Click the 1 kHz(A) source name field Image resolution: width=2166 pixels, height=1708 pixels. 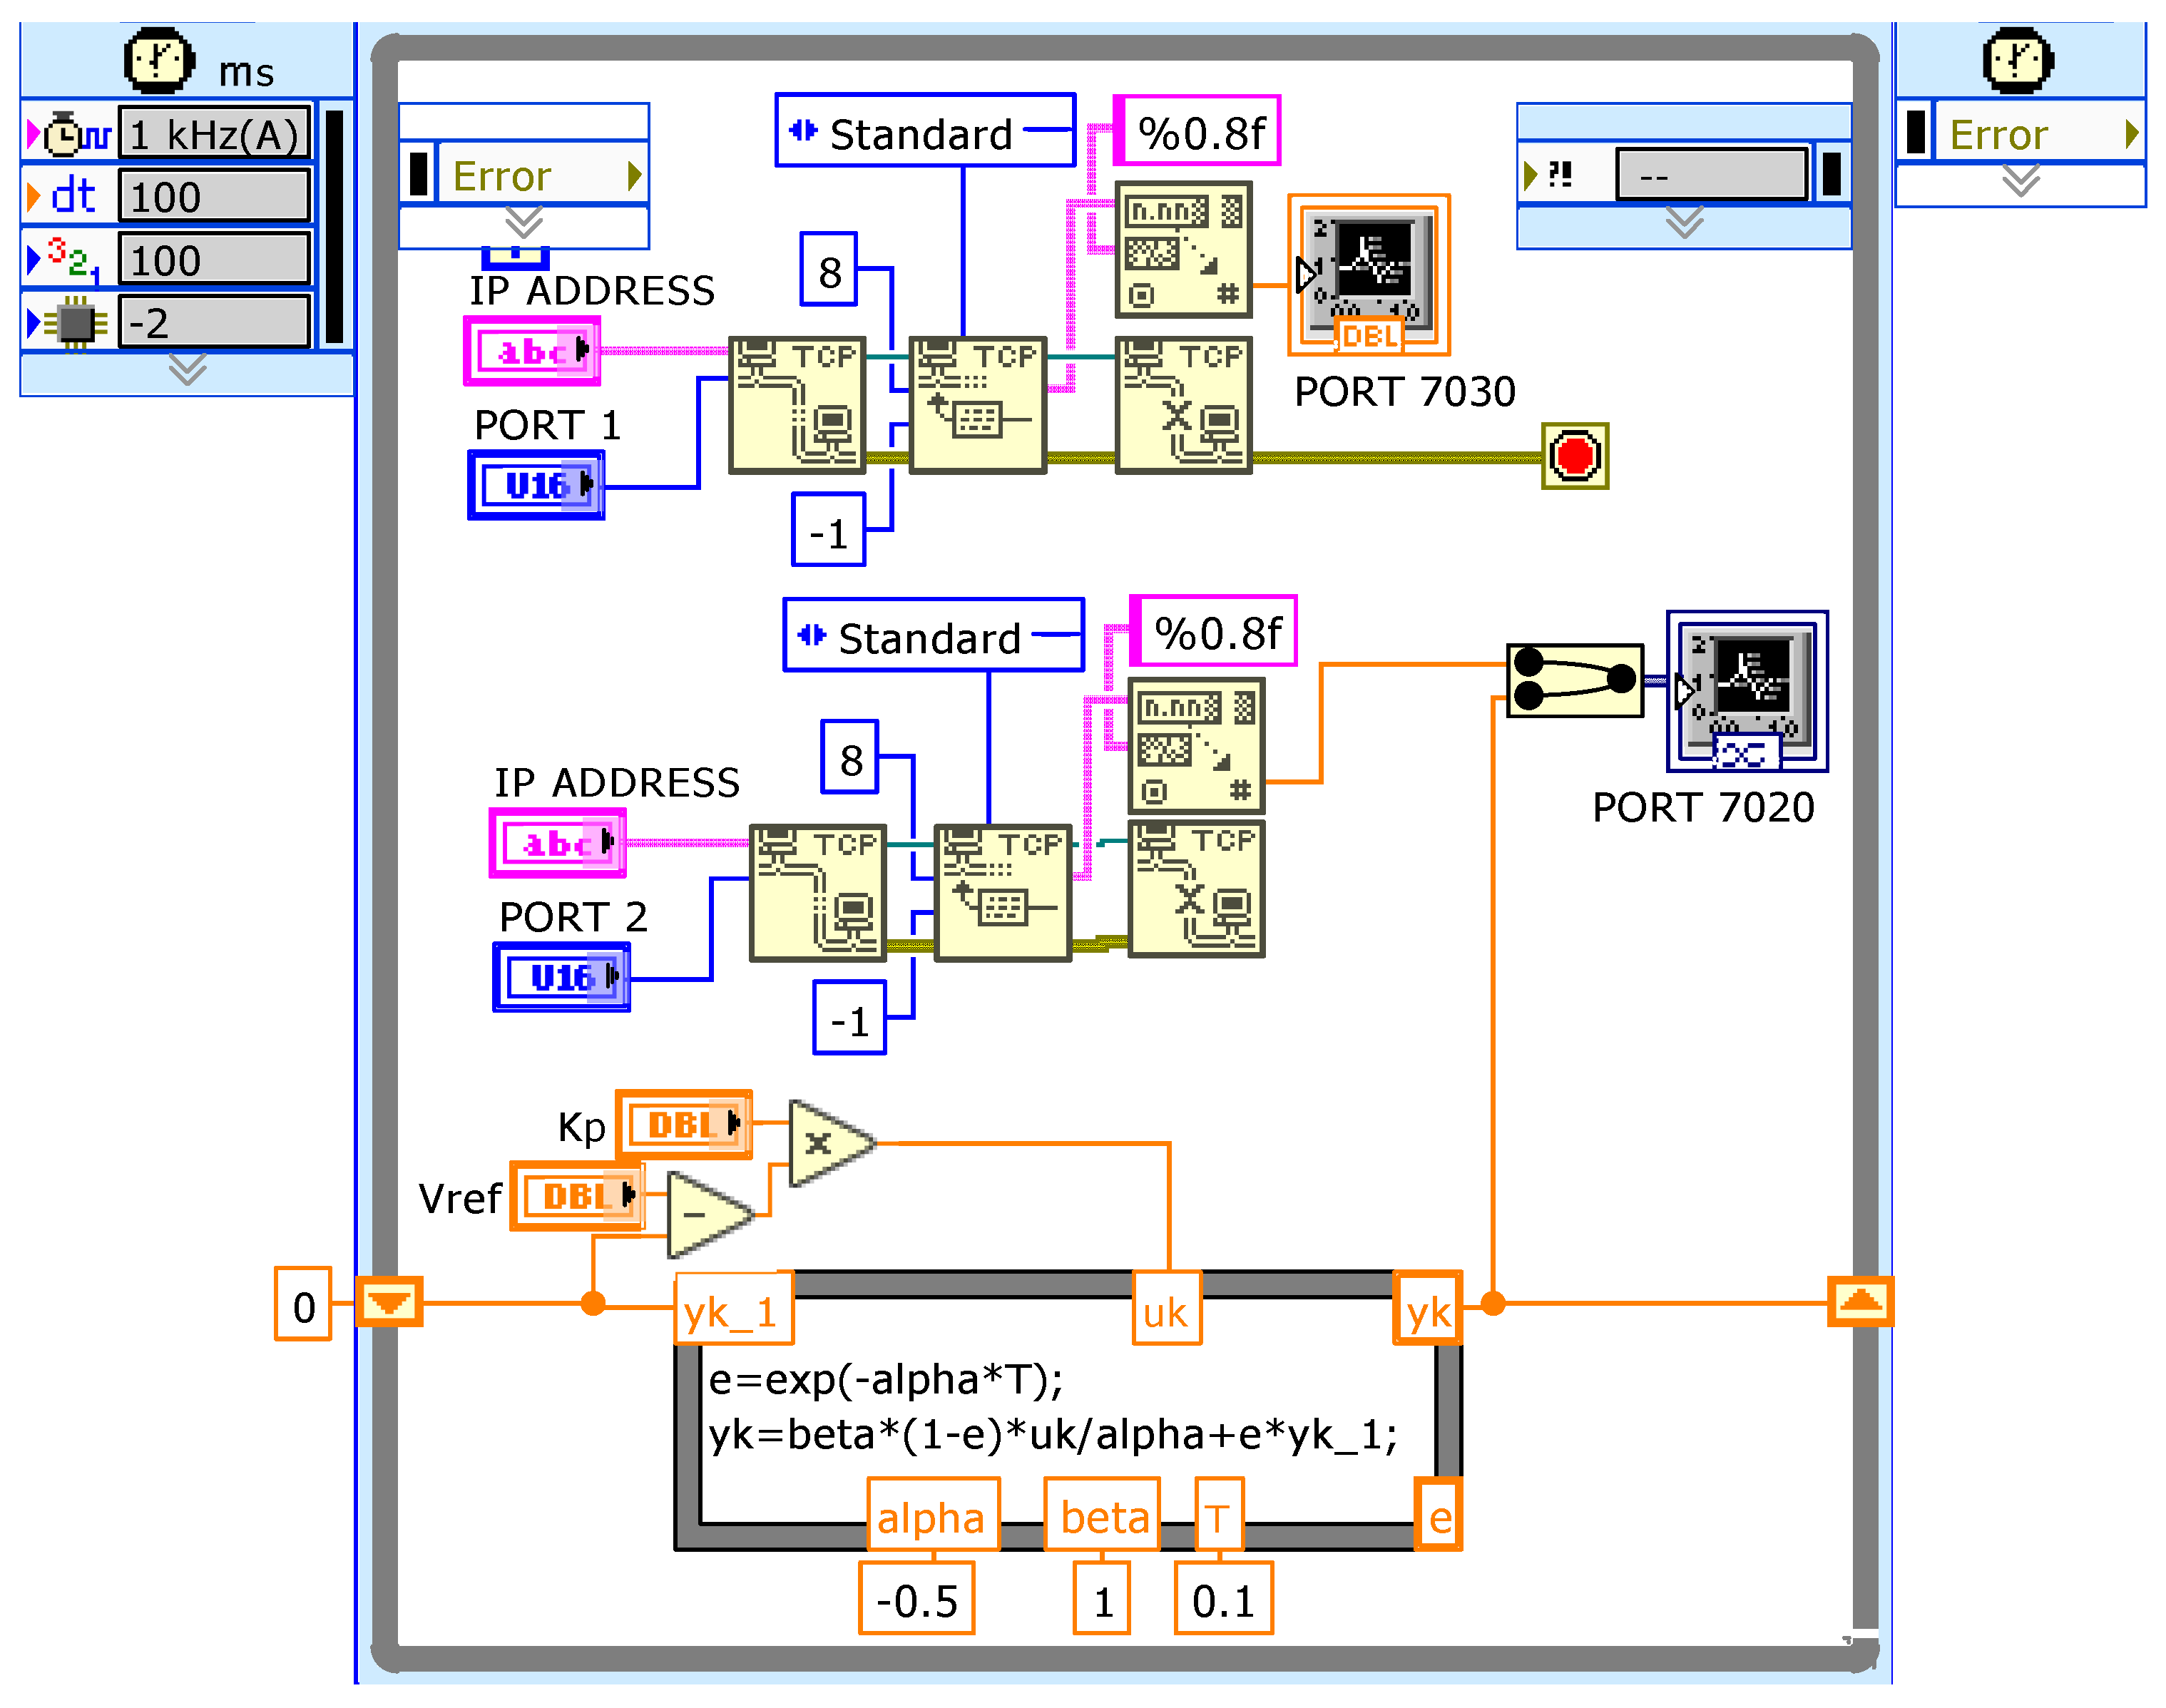(214, 134)
